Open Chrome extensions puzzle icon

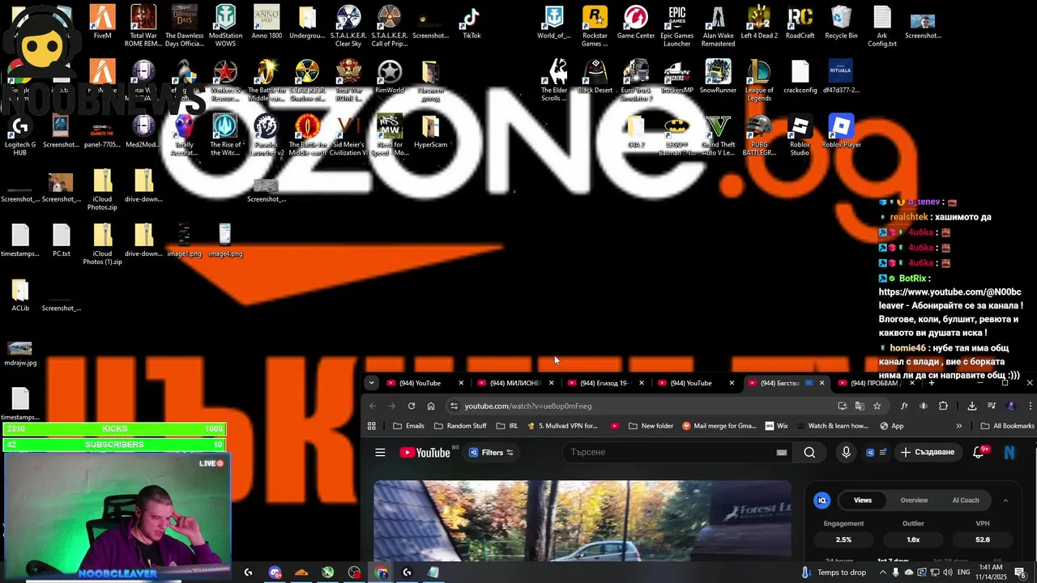click(x=943, y=406)
